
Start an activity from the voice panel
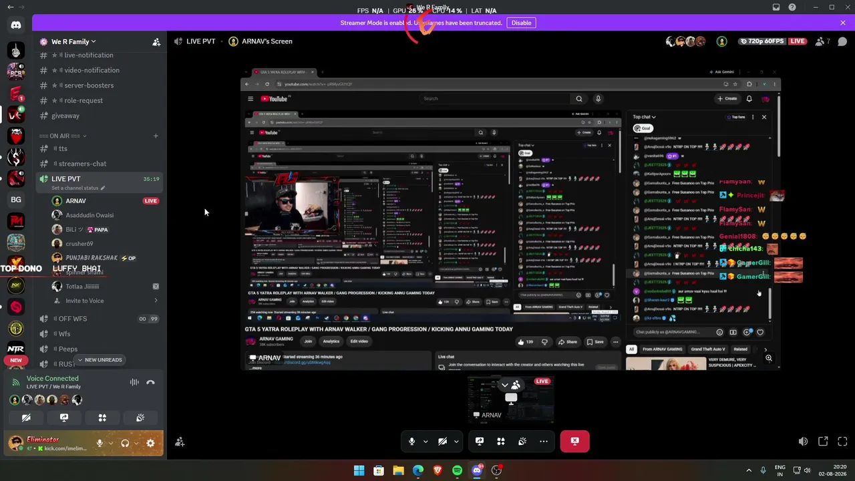point(102,418)
